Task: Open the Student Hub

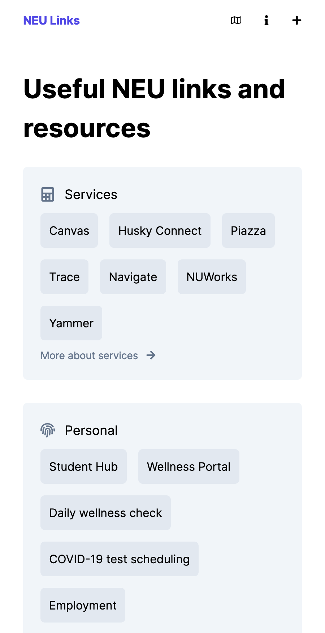Action: tap(84, 466)
